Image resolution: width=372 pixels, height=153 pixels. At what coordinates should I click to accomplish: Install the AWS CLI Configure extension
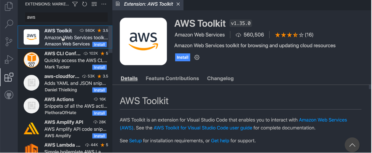99,67
